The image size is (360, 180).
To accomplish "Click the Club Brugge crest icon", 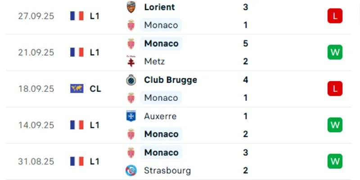I will point(131,80).
